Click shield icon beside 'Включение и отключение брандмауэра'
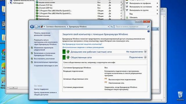 point(32,53)
